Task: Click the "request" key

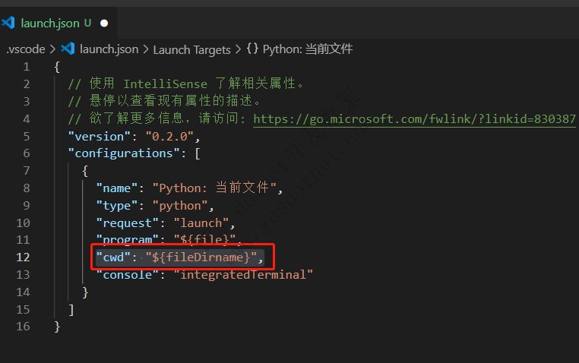Action: [128, 223]
